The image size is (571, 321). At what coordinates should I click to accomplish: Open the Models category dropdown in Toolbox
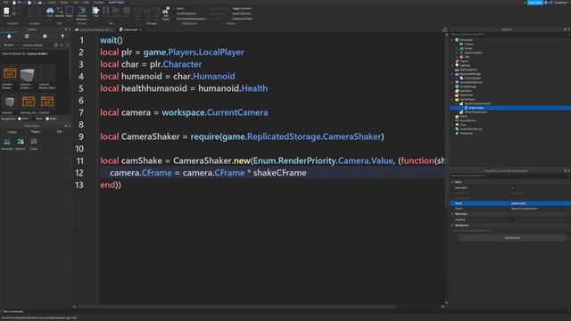[x=11, y=45]
